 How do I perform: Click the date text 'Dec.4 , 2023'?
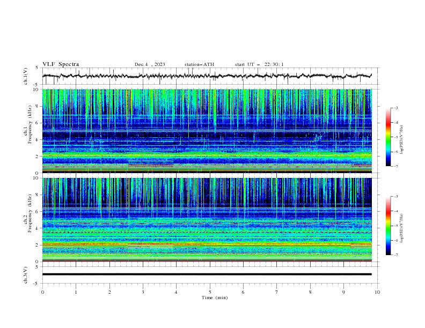click(150, 64)
